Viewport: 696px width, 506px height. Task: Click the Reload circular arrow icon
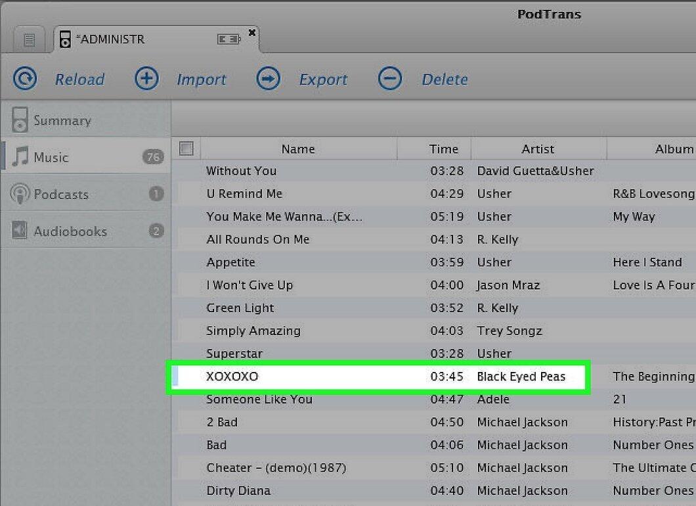click(x=25, y=79)
